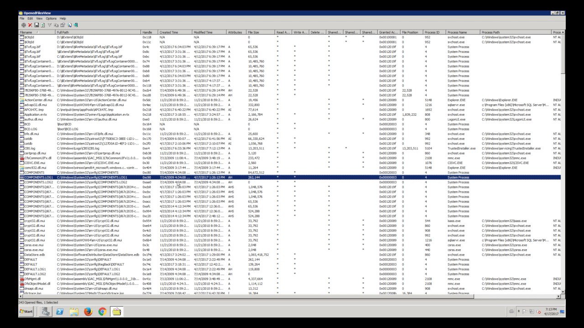Click the Action Center flag tray icon
Viewport: 584px width, 328px height.
tap(525, 312)
